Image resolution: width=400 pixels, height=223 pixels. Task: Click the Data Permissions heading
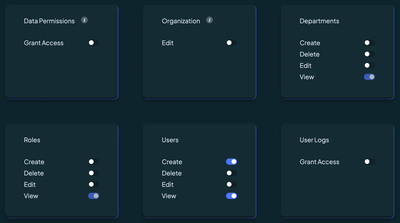tap(49, 21)
